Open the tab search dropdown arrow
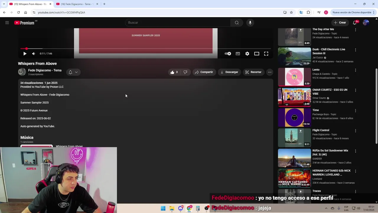The width and height of the screenshot is (378, 213). pos(4,4)
